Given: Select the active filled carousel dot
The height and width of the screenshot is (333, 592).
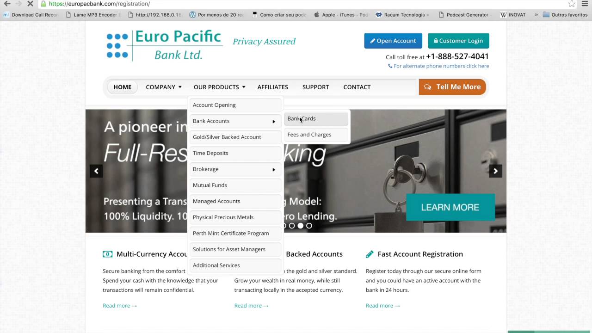Looking at the screenshot, I should tap(301, 226).
